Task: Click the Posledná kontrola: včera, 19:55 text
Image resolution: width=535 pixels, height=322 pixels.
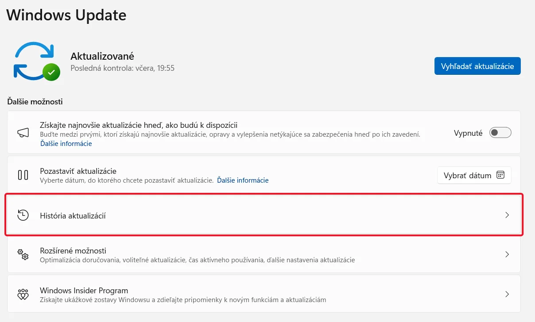Action: pyautogui.click(x=123, y=68)
